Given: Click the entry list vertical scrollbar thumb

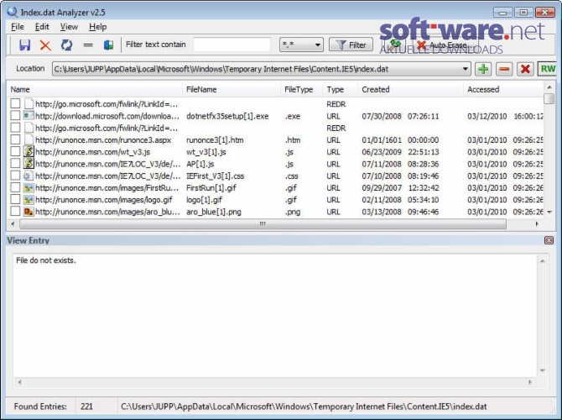Looking at the screenshot, I should pyautogui.click(x=549, y=99).
